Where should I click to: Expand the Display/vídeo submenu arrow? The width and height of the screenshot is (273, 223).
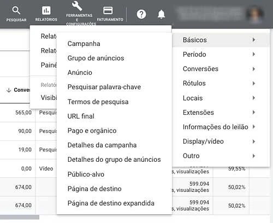point(254,142)
